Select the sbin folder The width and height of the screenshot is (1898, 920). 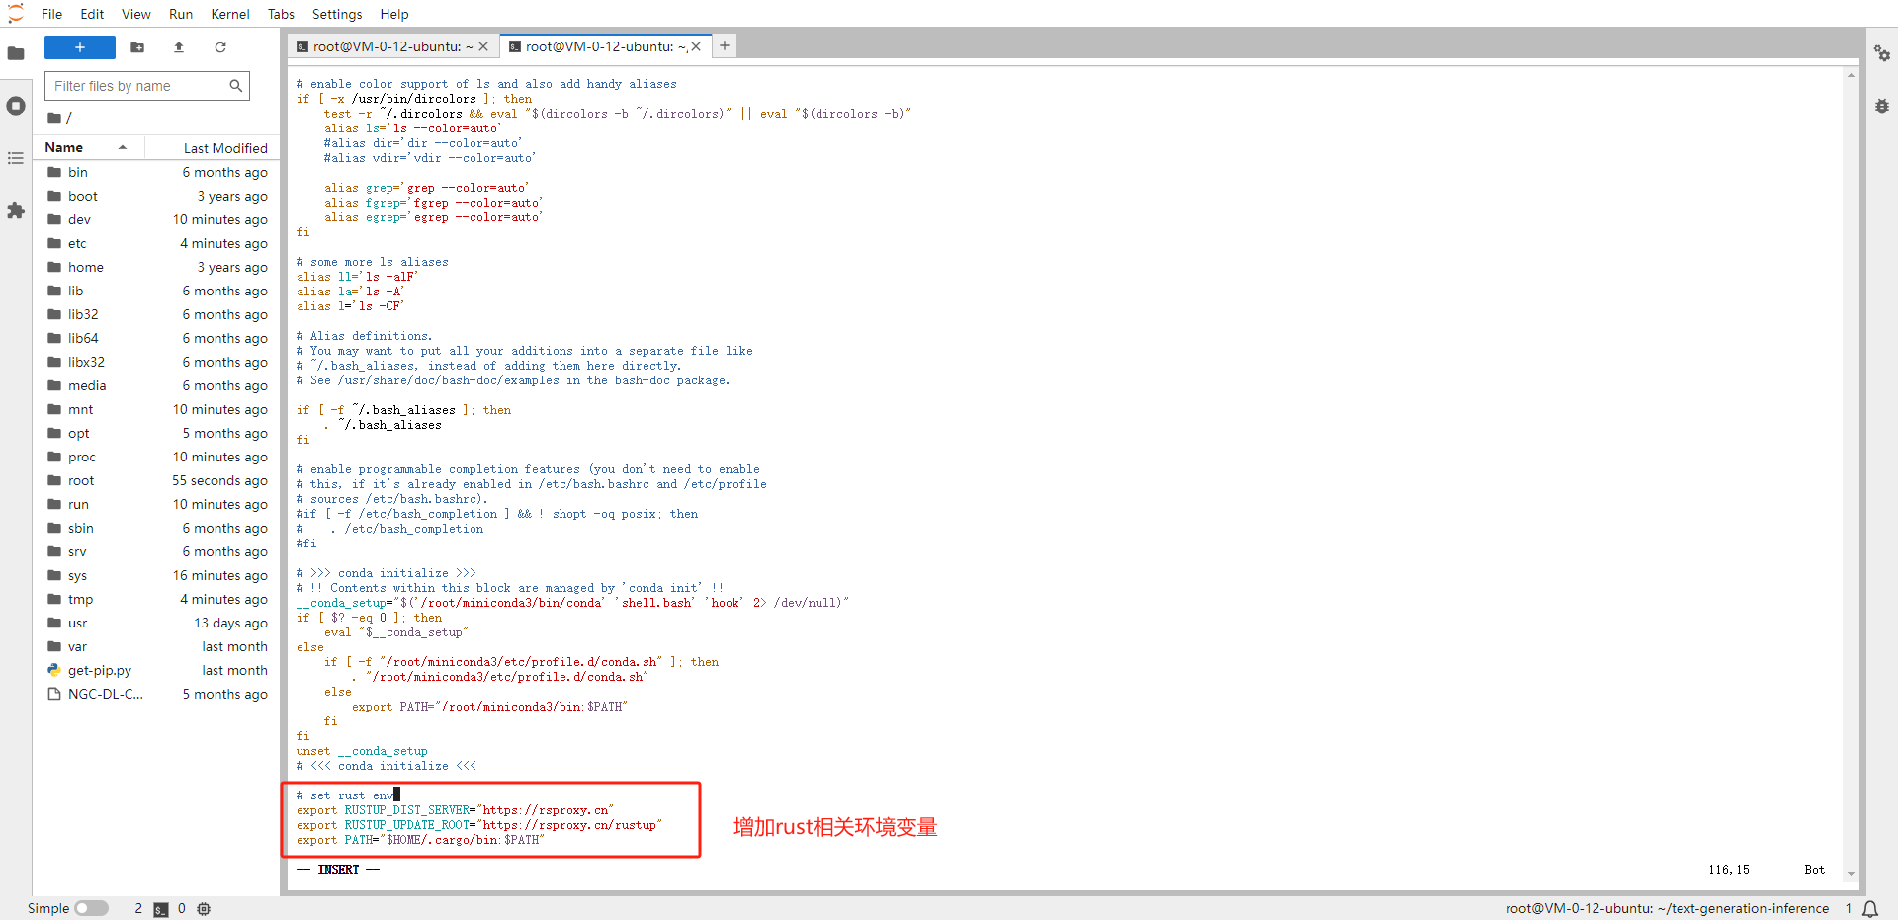pyautogui.click(x=157, y=528)
